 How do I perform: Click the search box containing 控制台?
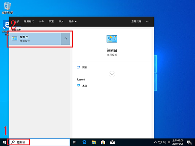(x=40, y=142)
